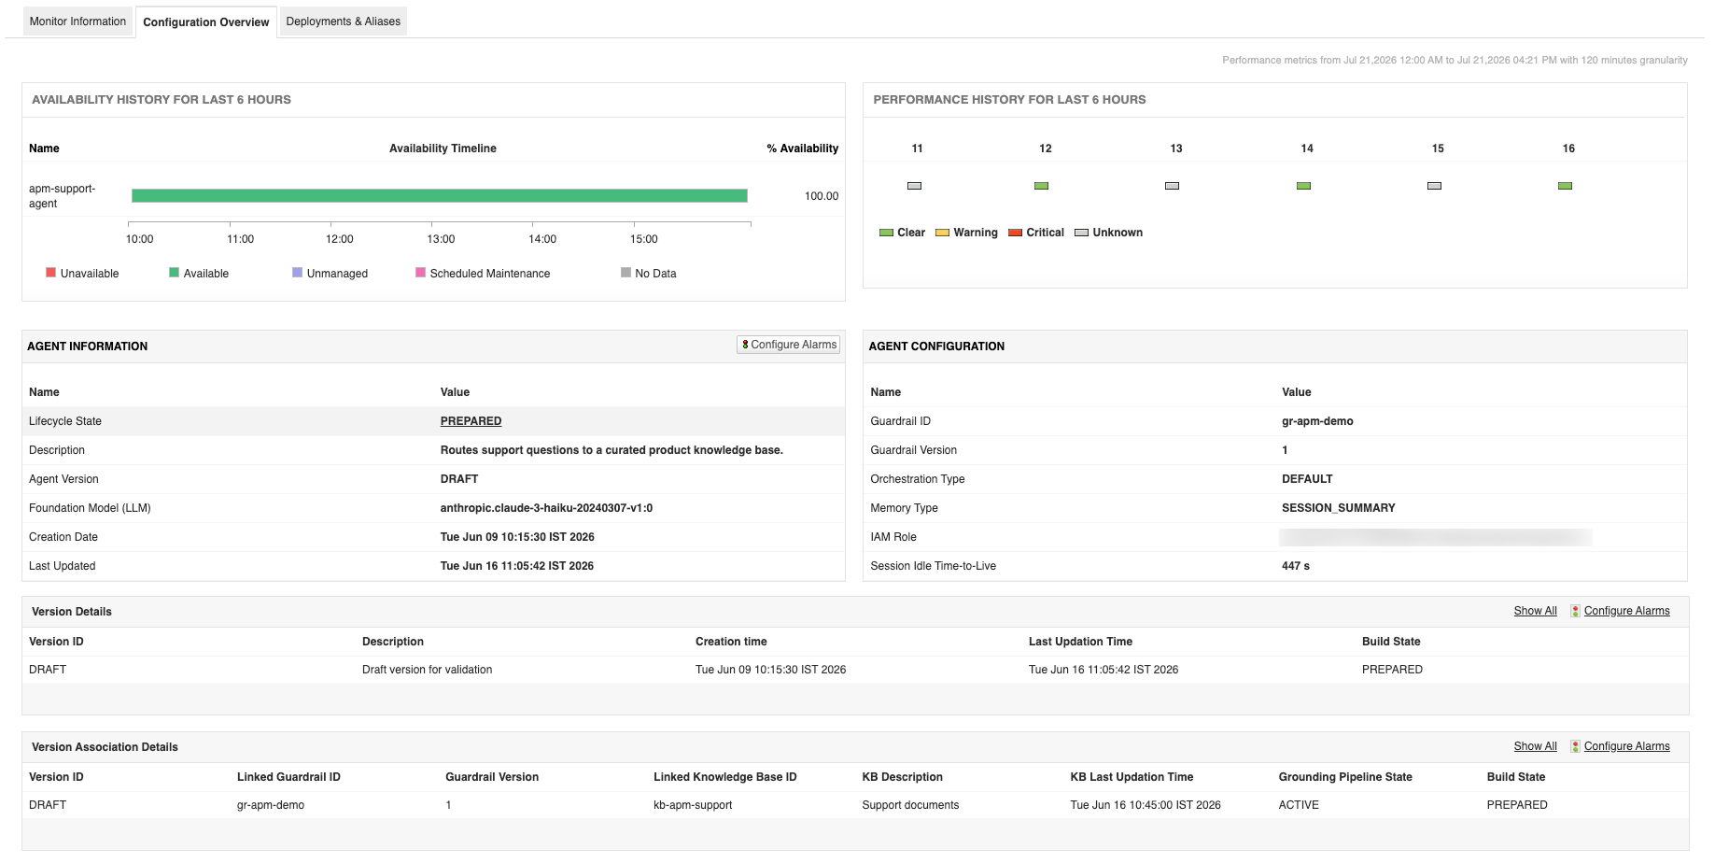Click Configure Alarms link in Version Details

pyautogui.click(x=1626, y=611)
